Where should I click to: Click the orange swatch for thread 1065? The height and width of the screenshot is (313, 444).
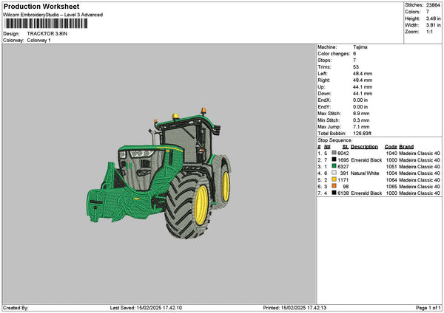(x=334, y=186)
